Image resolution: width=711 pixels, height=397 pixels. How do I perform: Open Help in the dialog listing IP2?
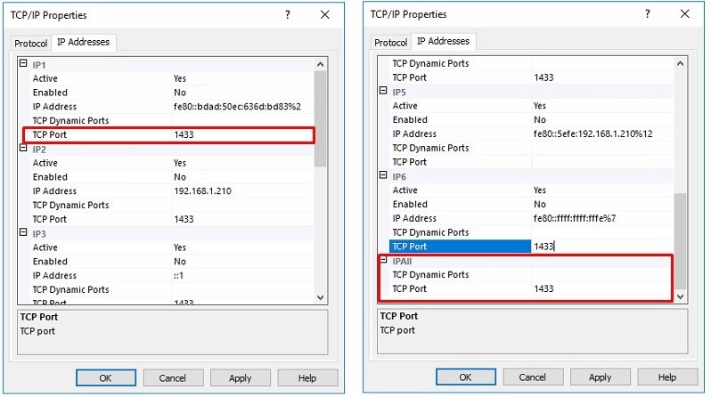pyautogui.click(x=307, y=377)
